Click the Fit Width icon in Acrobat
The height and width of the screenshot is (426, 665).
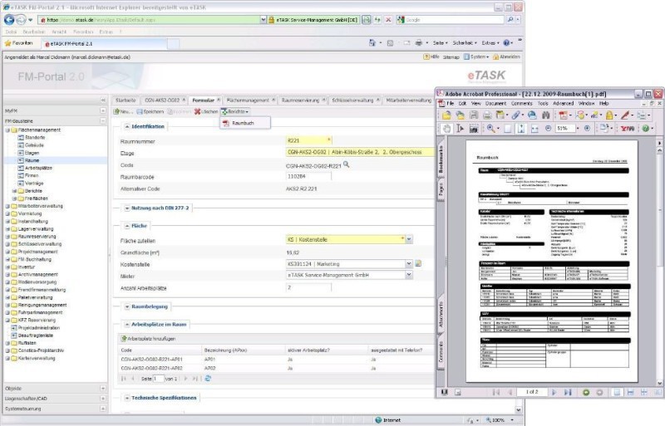534,129
